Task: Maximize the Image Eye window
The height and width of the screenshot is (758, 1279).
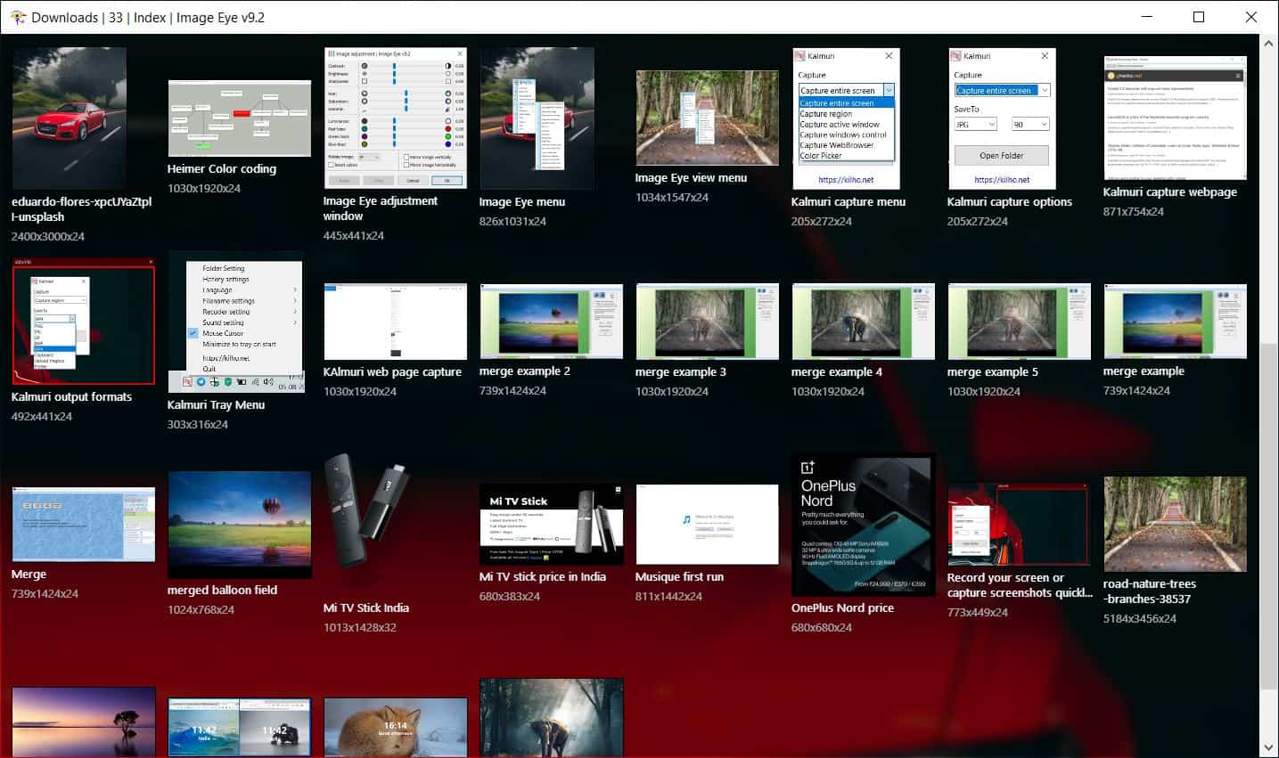Action: pos(1199,17)
